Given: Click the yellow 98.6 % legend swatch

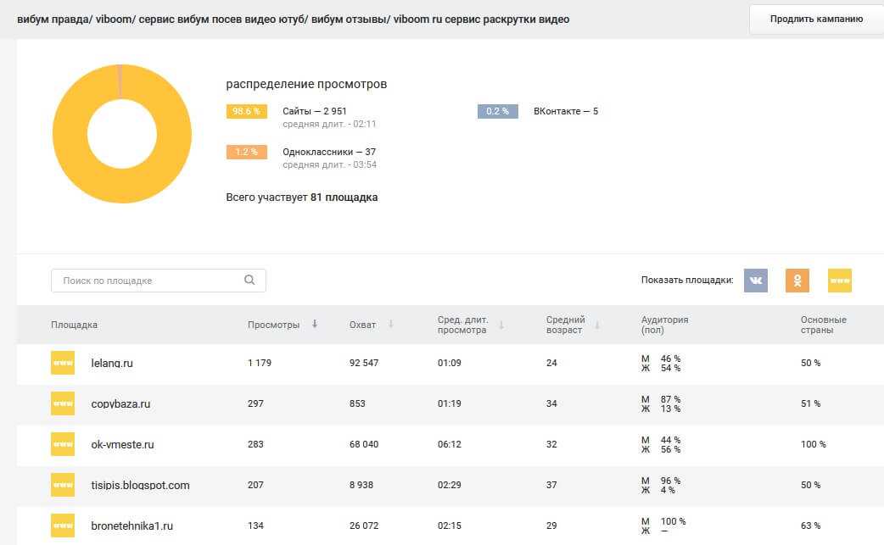Looking at the screenshot, I should pos(246,111).
